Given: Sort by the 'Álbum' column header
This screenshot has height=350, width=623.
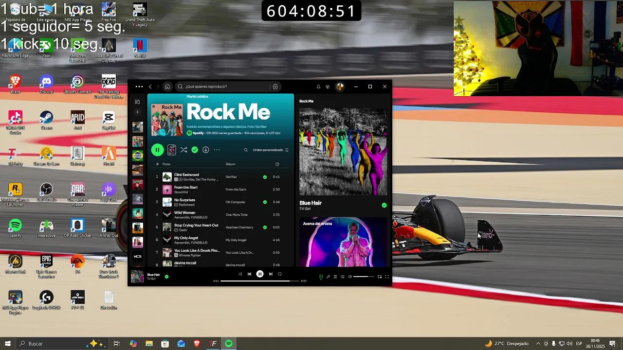Looking at the screenshot, I should click(x=230, y=164).
